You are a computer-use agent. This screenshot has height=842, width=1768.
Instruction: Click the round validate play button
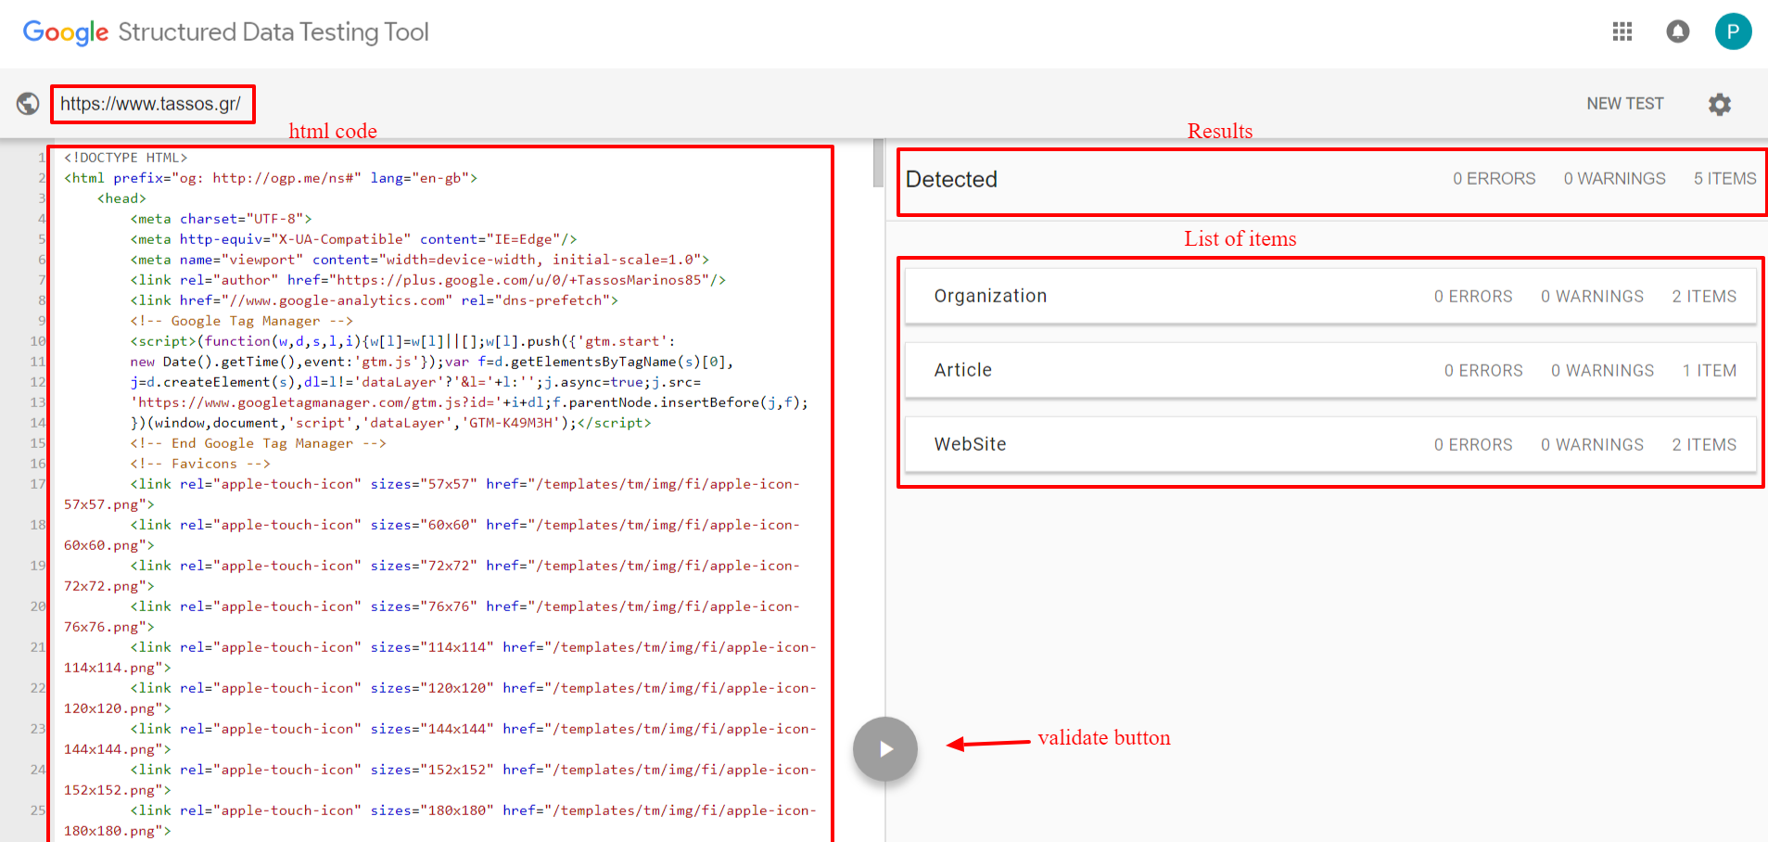[x=885, y=748]
